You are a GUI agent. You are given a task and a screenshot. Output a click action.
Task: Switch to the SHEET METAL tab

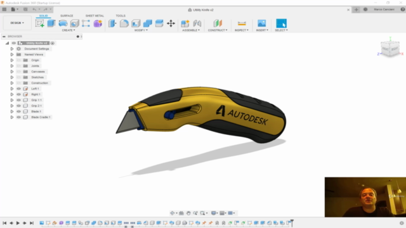click(x=95, y=16)
